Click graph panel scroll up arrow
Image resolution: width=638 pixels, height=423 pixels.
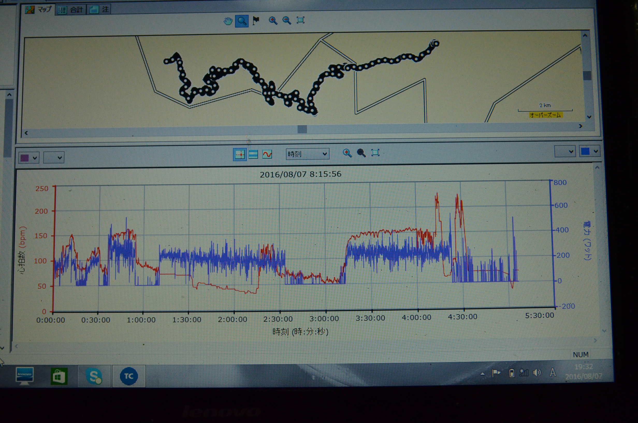click(x=597, y=168)
